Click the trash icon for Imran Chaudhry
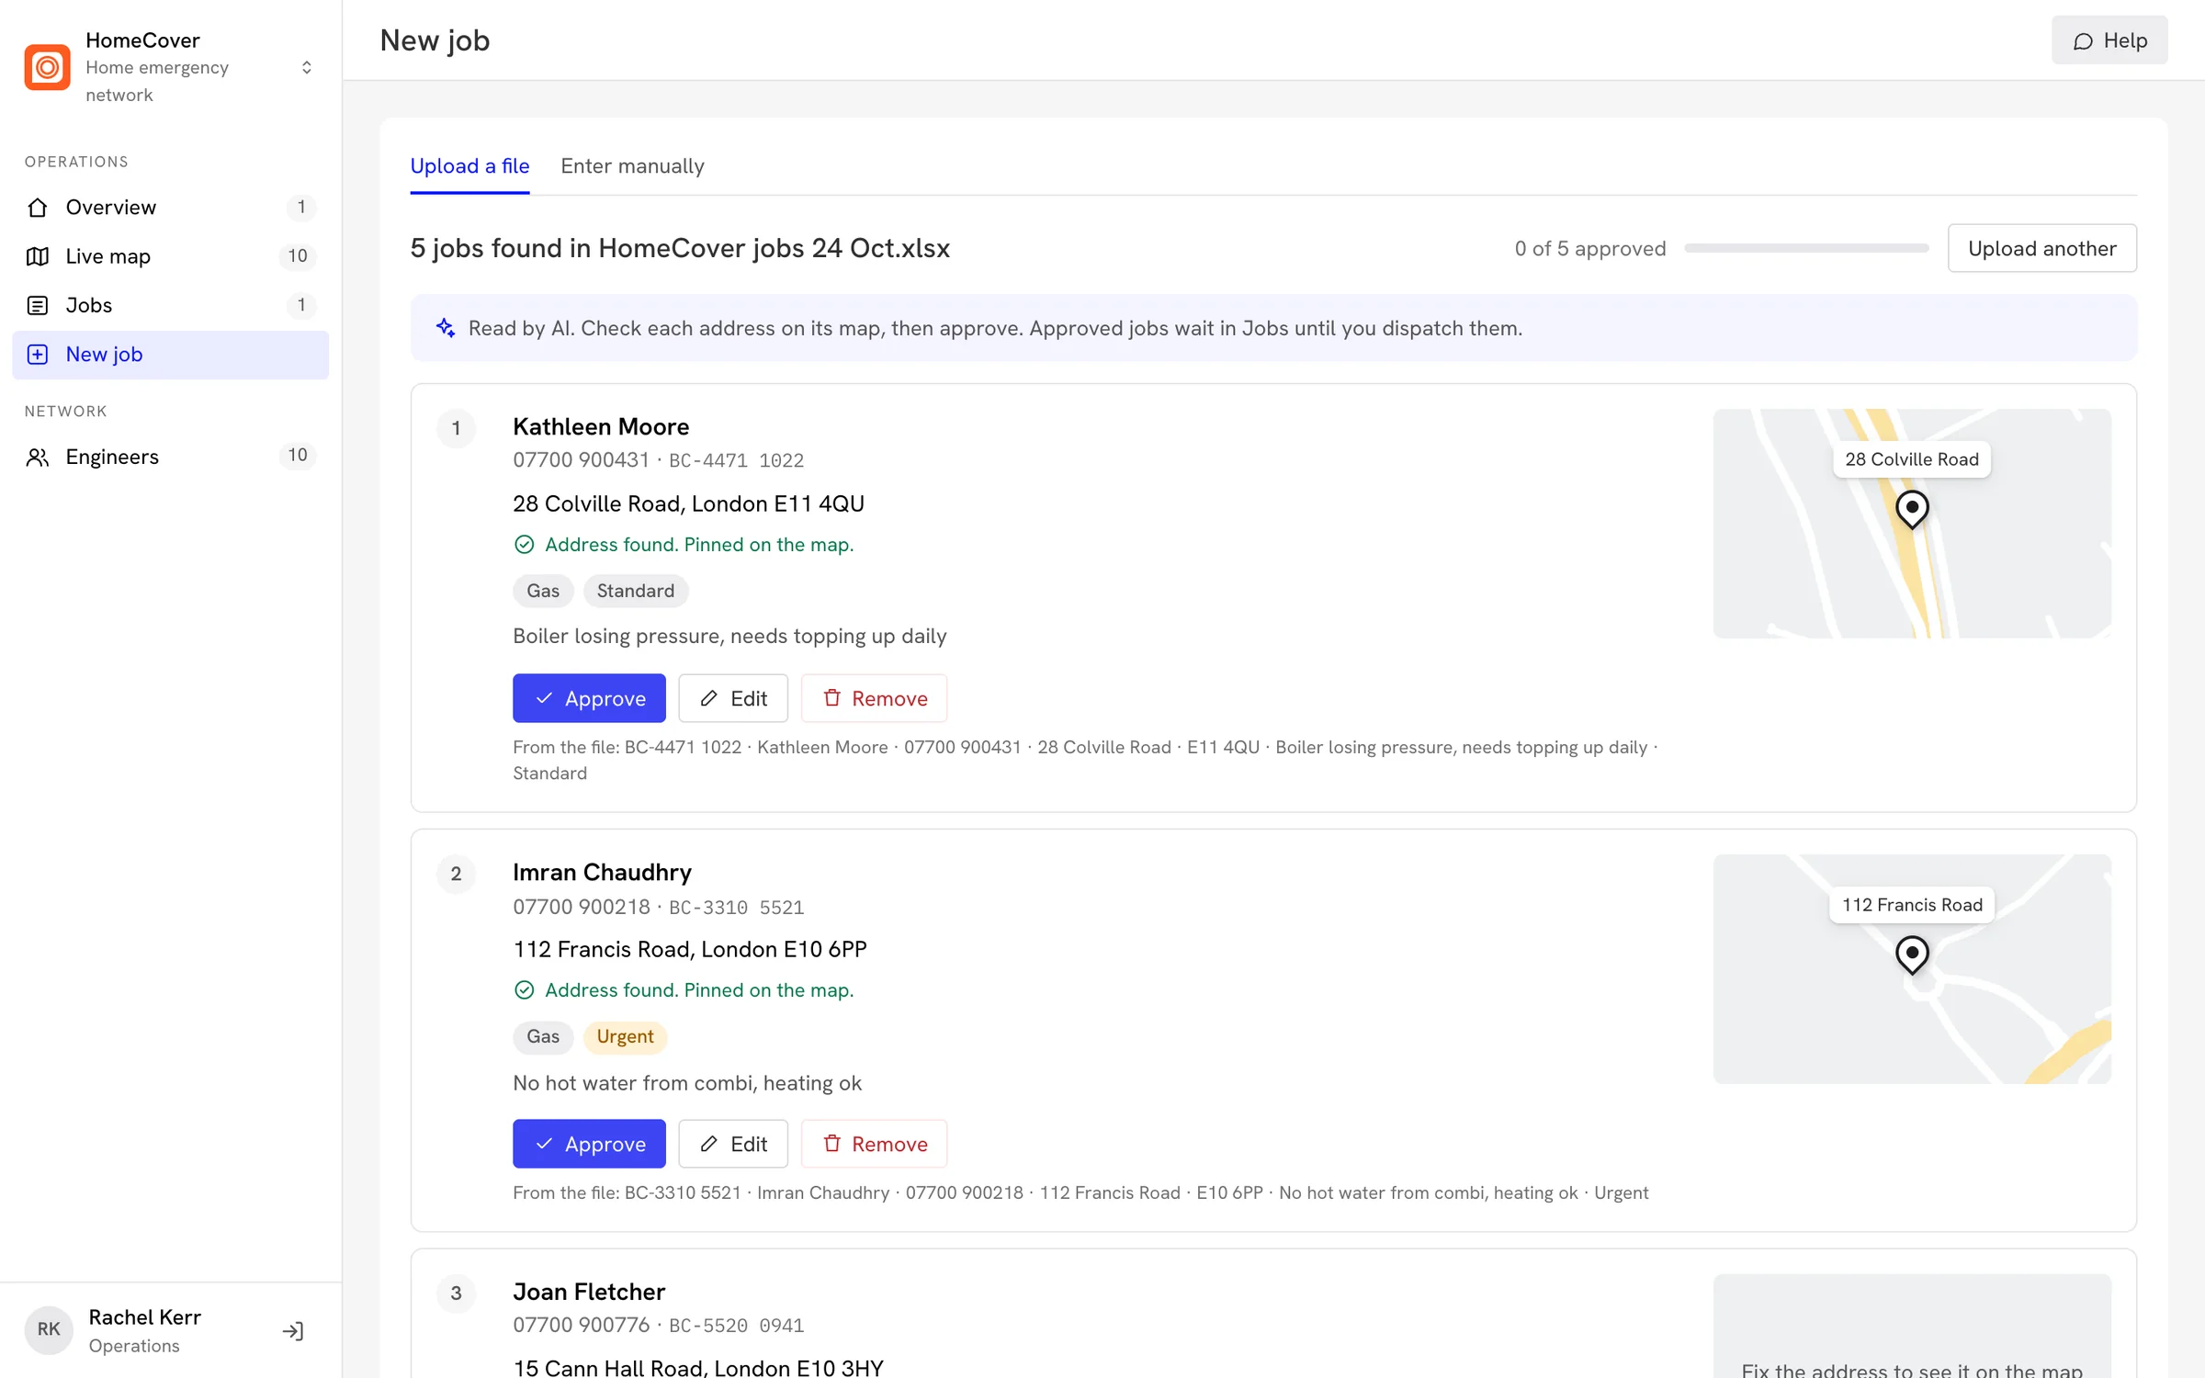Screen dimensions: 2205x1378 pos(832,1144)
